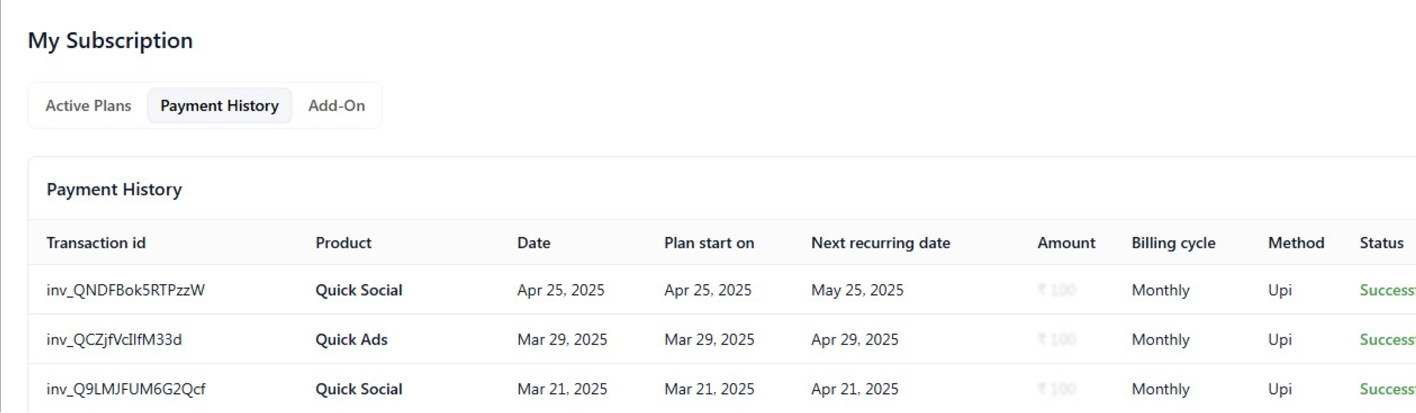Click the My Subscription page heading
The height and width of the screenshot is (413, 1416).
click(110, 41)
